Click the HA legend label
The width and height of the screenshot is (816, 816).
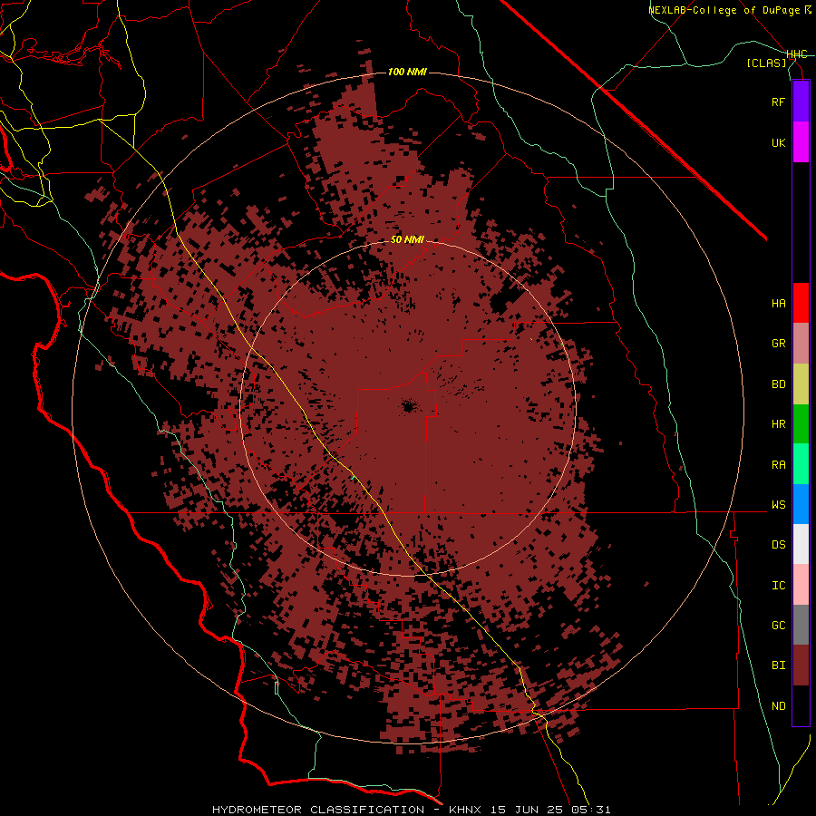778,303
